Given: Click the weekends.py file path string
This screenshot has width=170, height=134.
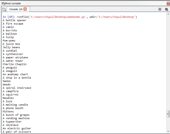Looking at the screenshot, I should point(58,17).
